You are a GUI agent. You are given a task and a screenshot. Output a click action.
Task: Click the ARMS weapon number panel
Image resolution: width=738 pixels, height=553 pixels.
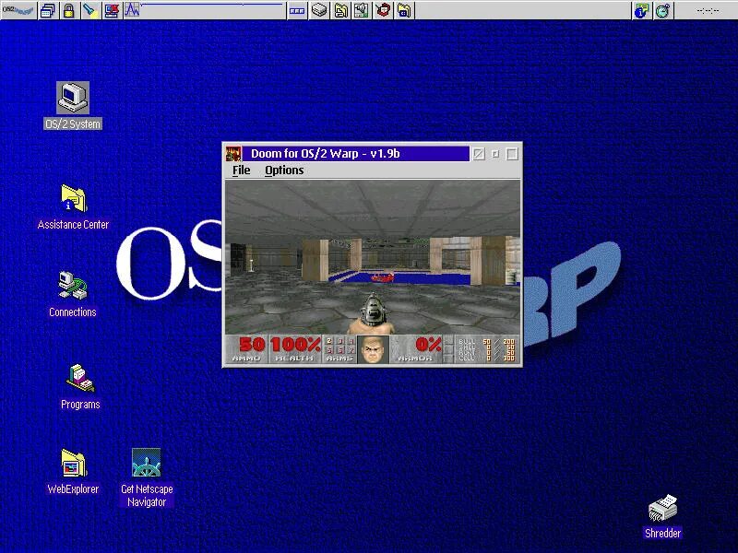click(339, 349)
